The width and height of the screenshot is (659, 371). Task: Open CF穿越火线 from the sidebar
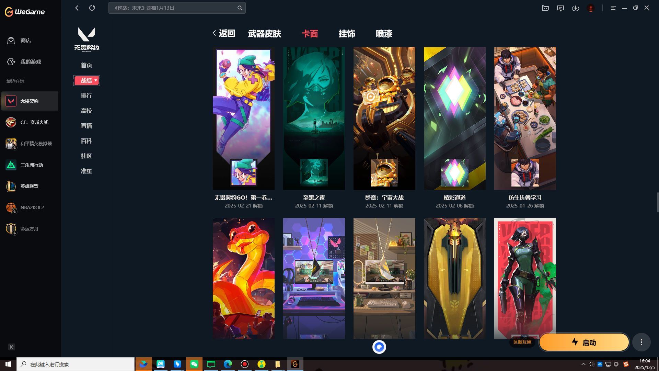coord(30,122)
